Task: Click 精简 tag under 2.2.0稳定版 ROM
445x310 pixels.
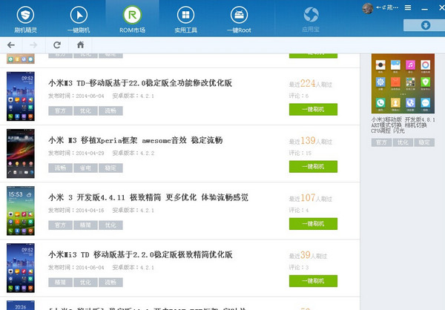Action: click(60, 283)
